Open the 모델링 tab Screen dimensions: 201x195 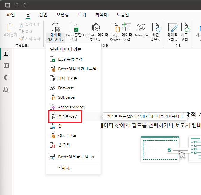[x=63, y=15]
